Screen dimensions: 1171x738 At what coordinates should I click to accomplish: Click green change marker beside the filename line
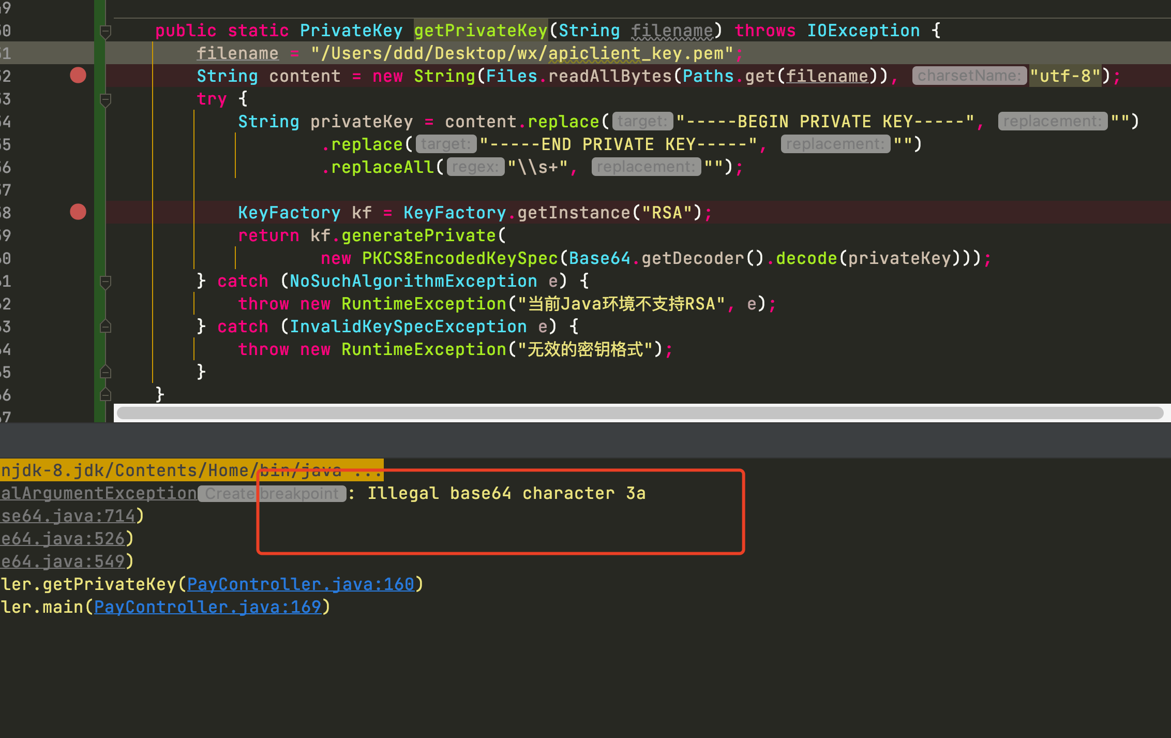click(100, 53)
